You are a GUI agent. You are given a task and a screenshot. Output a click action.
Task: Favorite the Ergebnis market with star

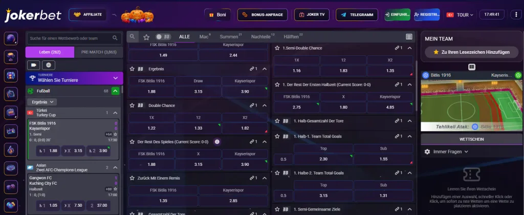coord(132,69)
